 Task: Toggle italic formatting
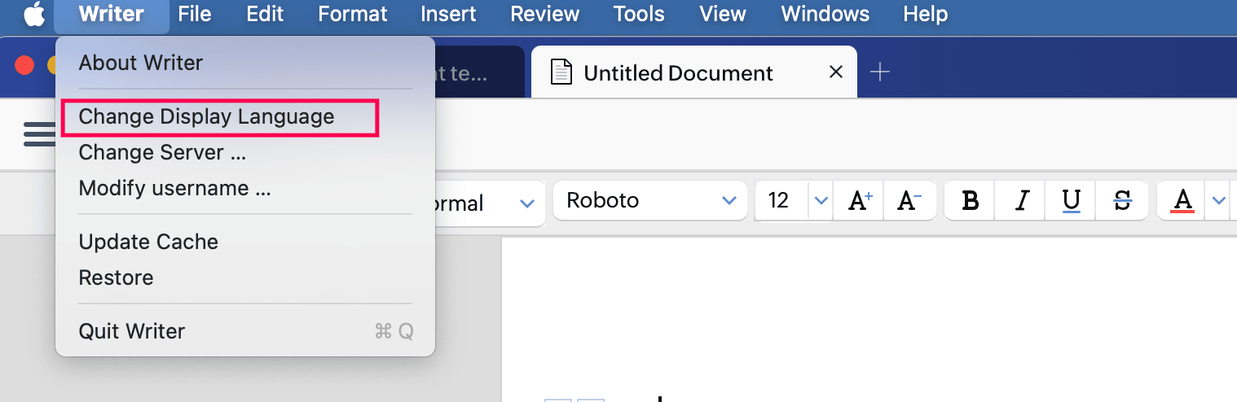(1022, 201)
